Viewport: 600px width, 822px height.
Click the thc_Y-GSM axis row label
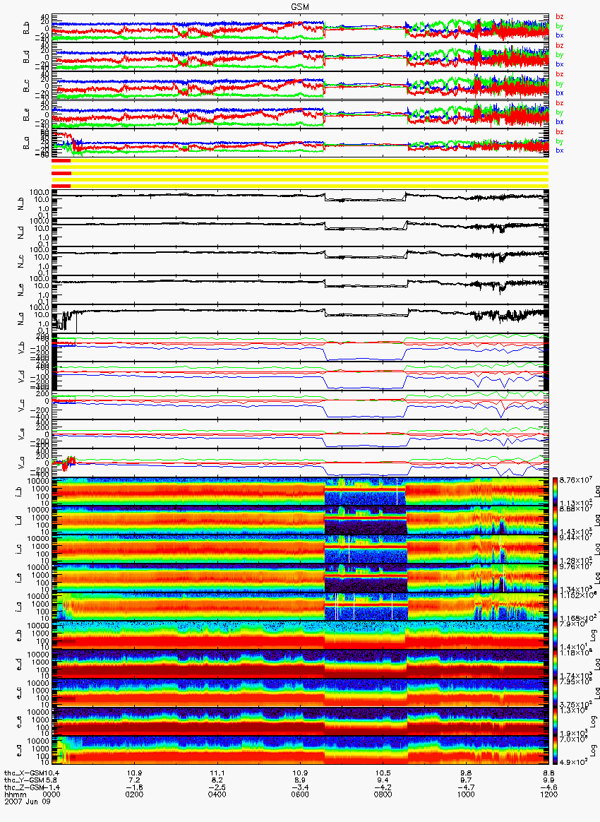(x=25, y=780)
